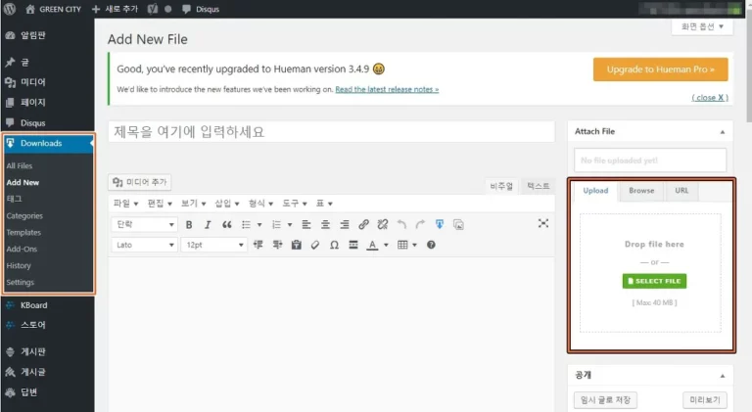Open Downloads Settings in sidebar
The width and height of the screenshot is (752, 412).
21,282
